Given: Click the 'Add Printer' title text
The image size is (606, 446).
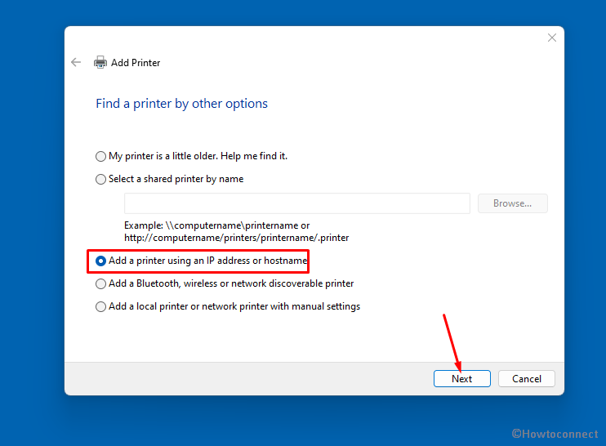Looking at the screenshot, I should pos(136,63).
